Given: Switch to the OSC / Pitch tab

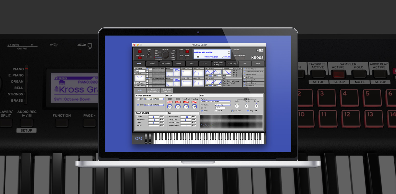Looking at the screenshot, I should (x=165, y=64).
